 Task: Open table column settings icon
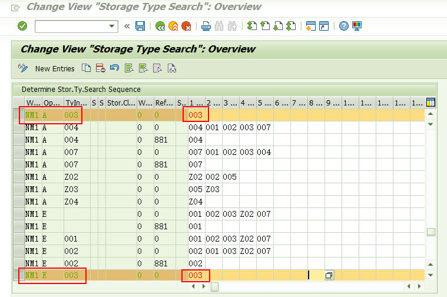click(431, 103)
